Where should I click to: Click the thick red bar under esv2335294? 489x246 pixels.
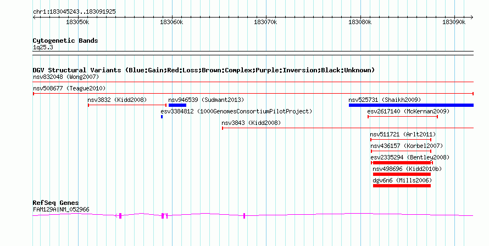(x=402, y=163)
